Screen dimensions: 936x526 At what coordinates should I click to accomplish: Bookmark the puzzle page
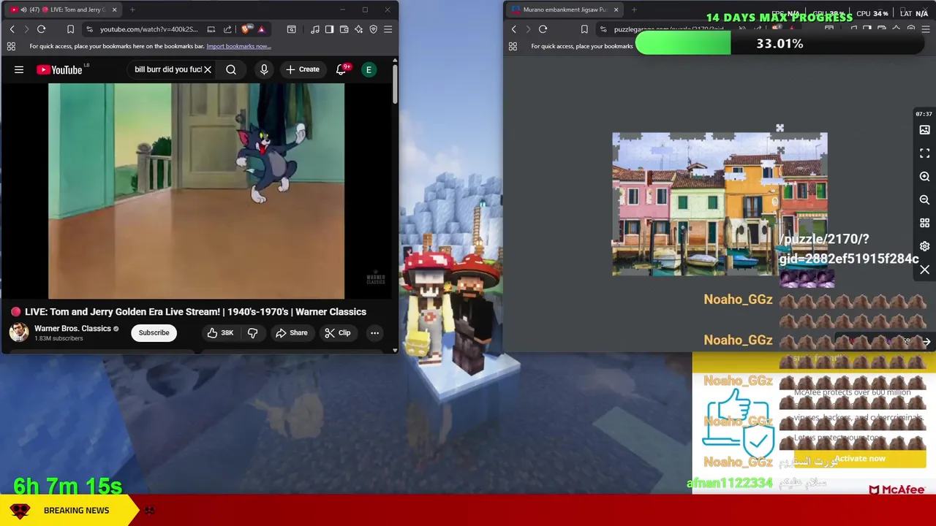click(x=584, y=29)
